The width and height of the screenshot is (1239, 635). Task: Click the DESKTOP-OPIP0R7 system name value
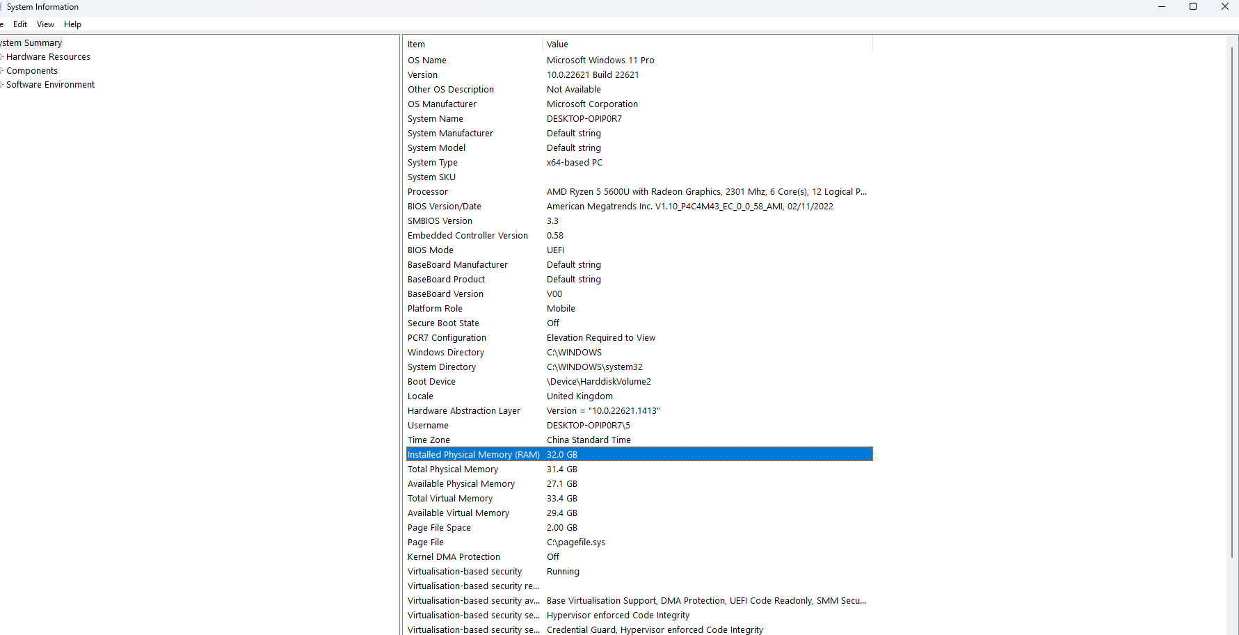584,119
